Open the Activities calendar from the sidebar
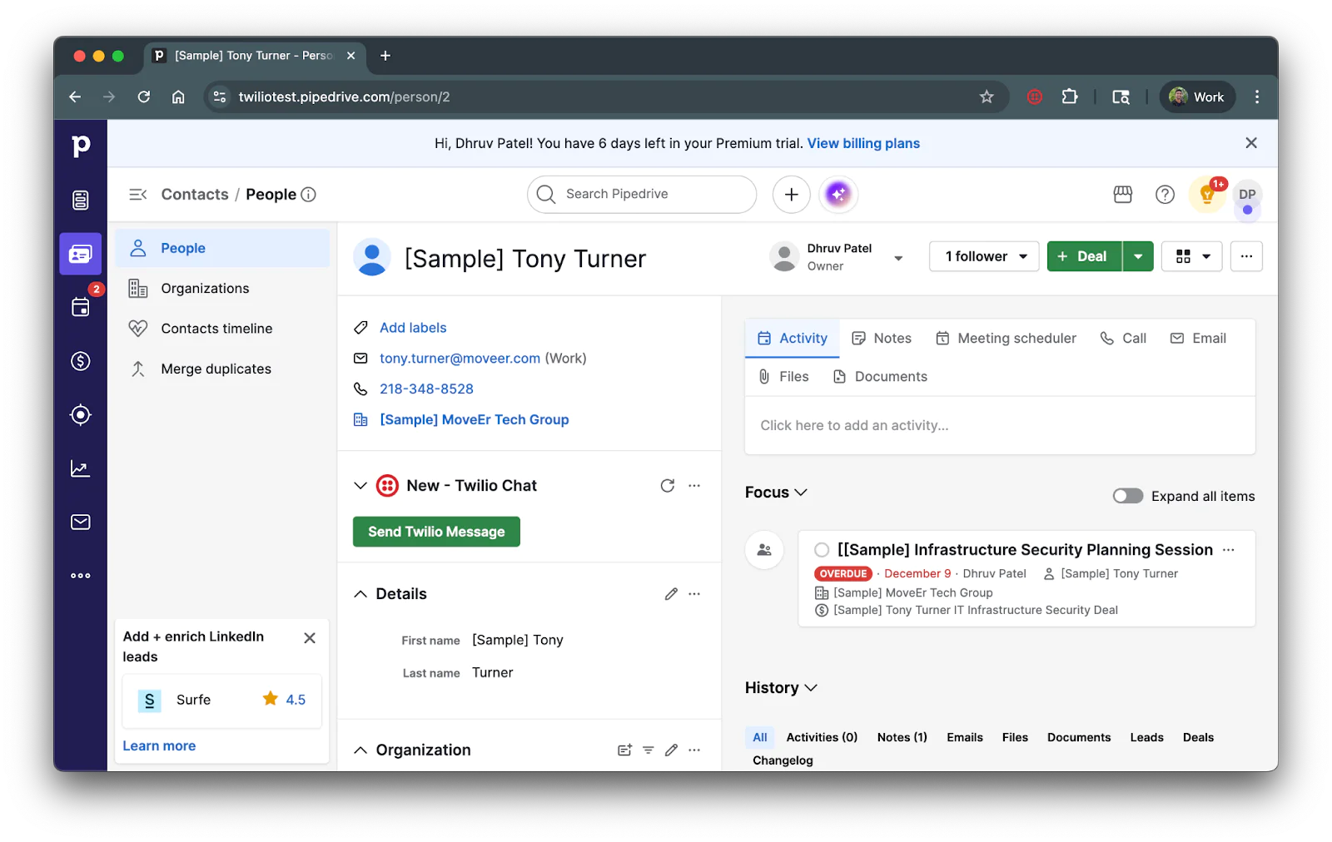This screenshot has width=1332, height=842. pyautogui.click(x=80, y=306)
